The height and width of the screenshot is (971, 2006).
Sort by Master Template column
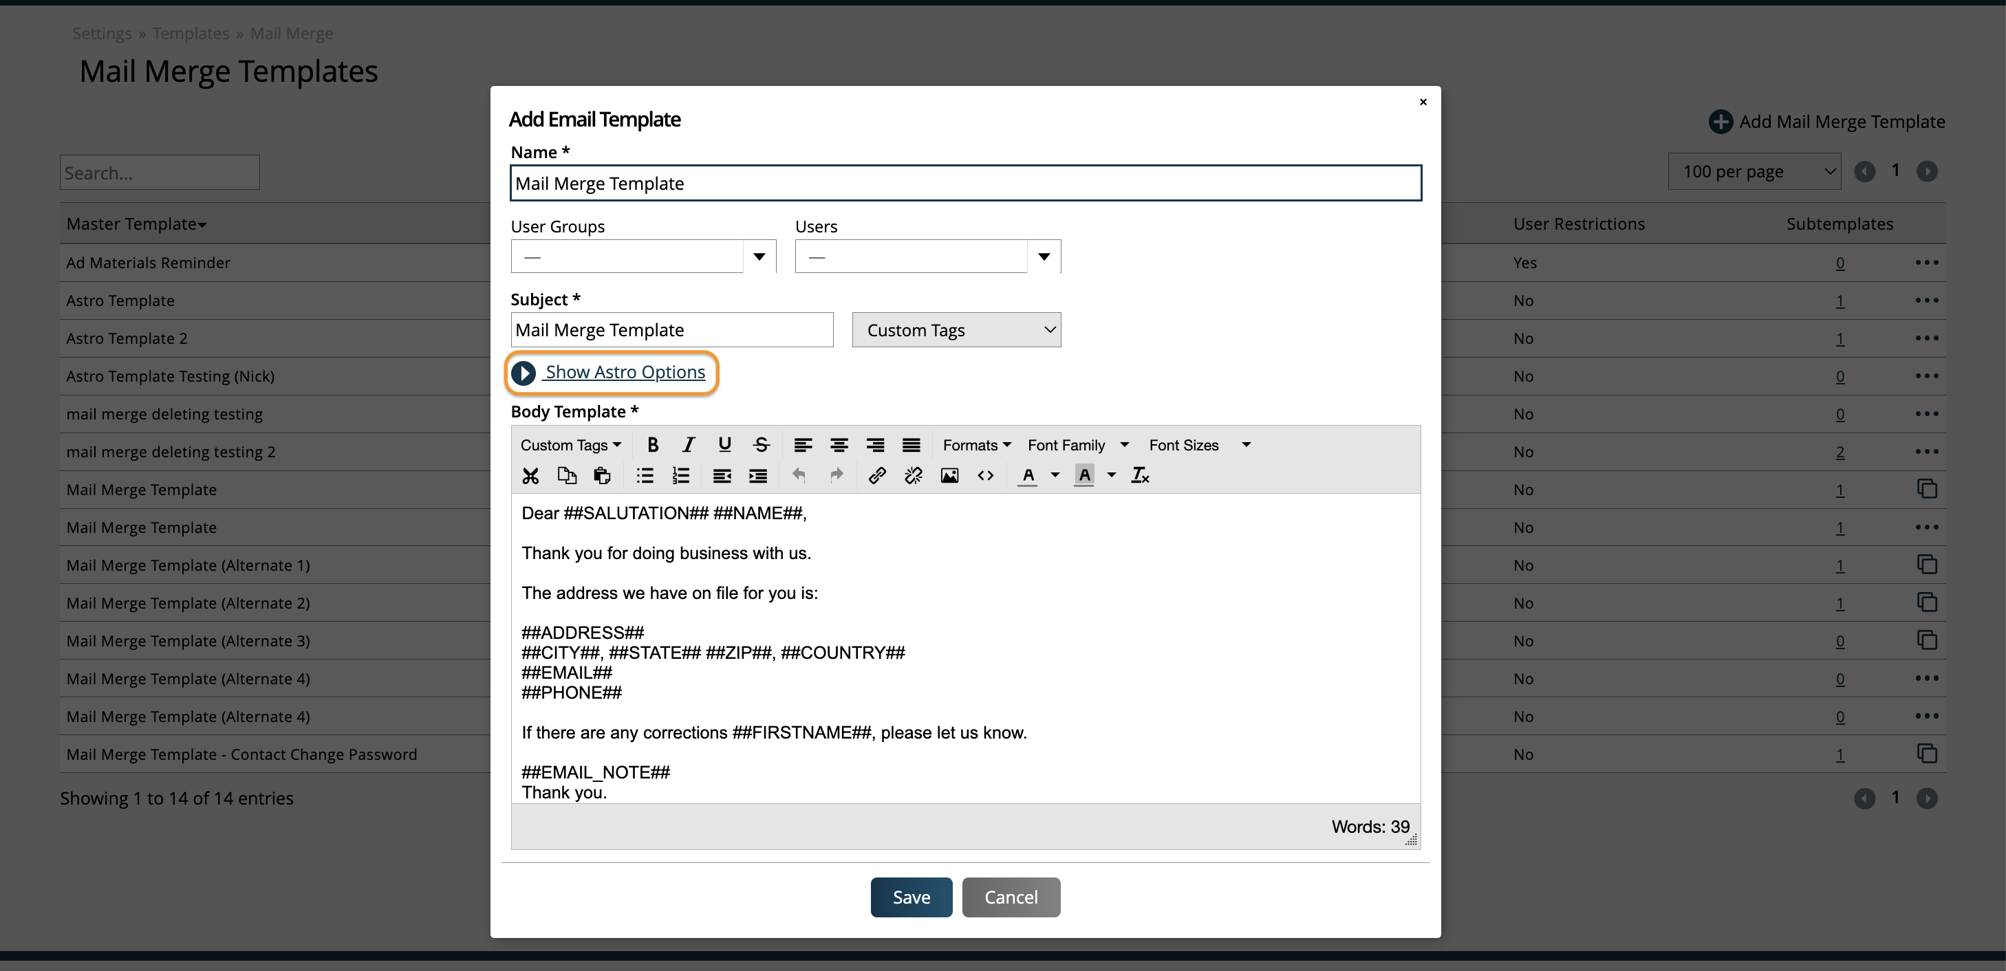(136, 224)
